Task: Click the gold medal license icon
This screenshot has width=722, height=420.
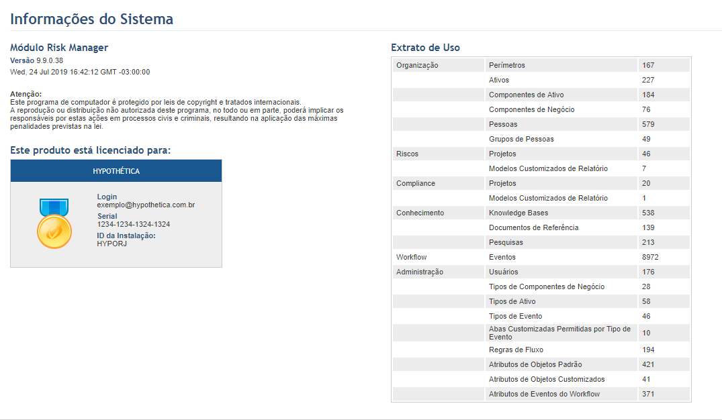Action: 54,223
